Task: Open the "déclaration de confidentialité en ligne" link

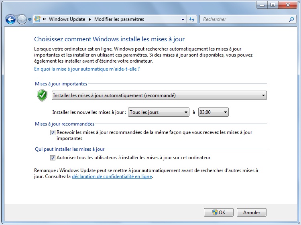Action: [112, 176]
